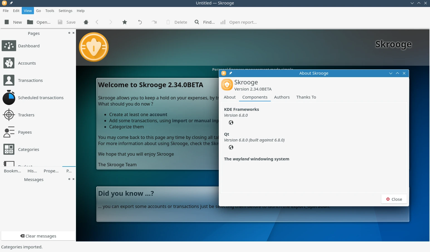
Task: Click the bookmark star toolbar icon
Action: coord(125,22)
